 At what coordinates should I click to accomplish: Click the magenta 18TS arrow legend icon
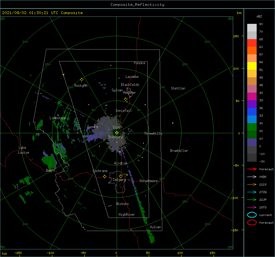tap(252, 207)
